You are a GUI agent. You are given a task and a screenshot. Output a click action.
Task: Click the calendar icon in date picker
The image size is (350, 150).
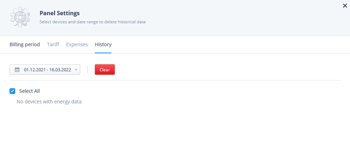(x=17, y=70)
